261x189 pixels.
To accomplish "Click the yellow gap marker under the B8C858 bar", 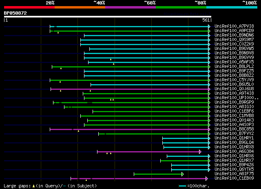I will [78, 131].
